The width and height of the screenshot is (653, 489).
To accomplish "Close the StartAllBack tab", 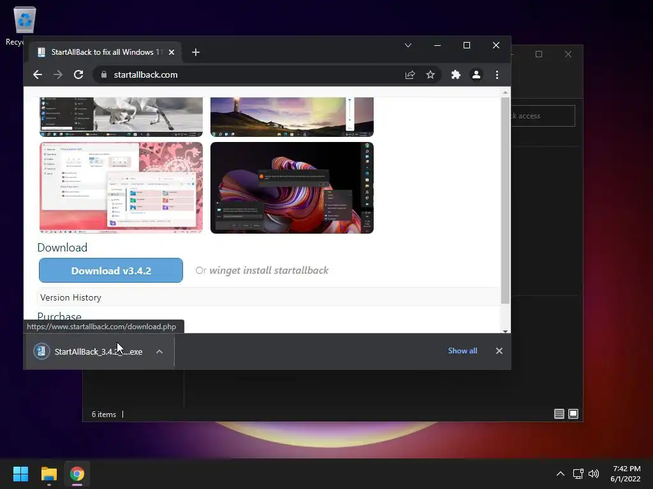I will [172, 52].
